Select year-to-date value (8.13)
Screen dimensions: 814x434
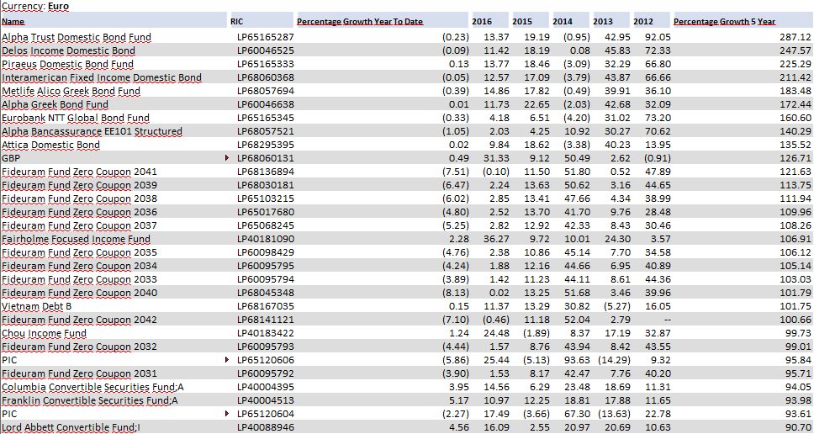[x=456, y=293]
